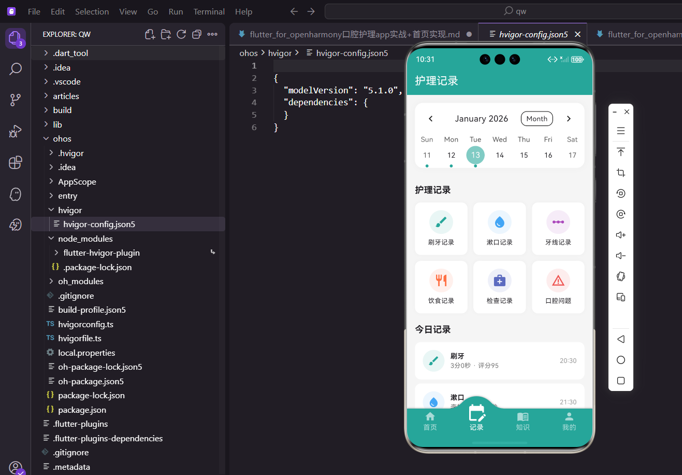Switch to 首页 tab in phone app
Viewport: 682px width, 475px height.
[x=430, y=422]
